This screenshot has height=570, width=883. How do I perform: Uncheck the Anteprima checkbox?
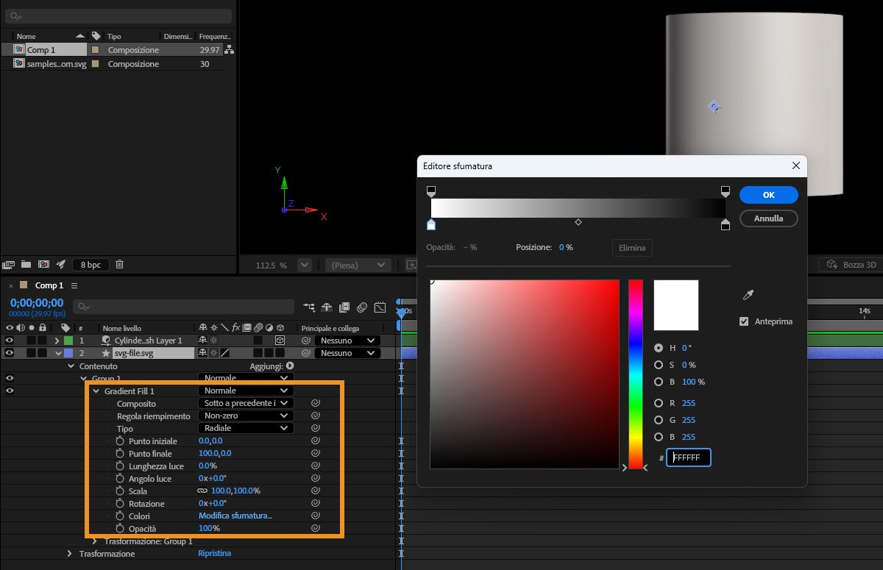coord(744,321)
